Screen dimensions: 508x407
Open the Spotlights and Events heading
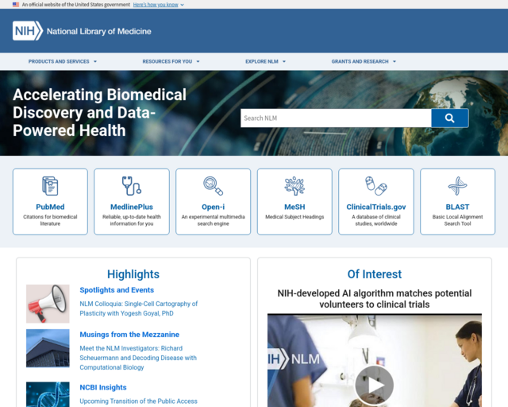click(x=117, y=290)
